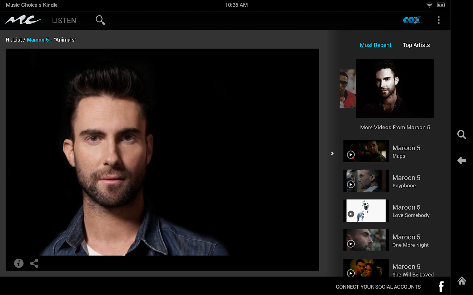The width and height of the screenshot is (473, 295).
Task: Show video info for Animals
Action: [x=19, y=263]
